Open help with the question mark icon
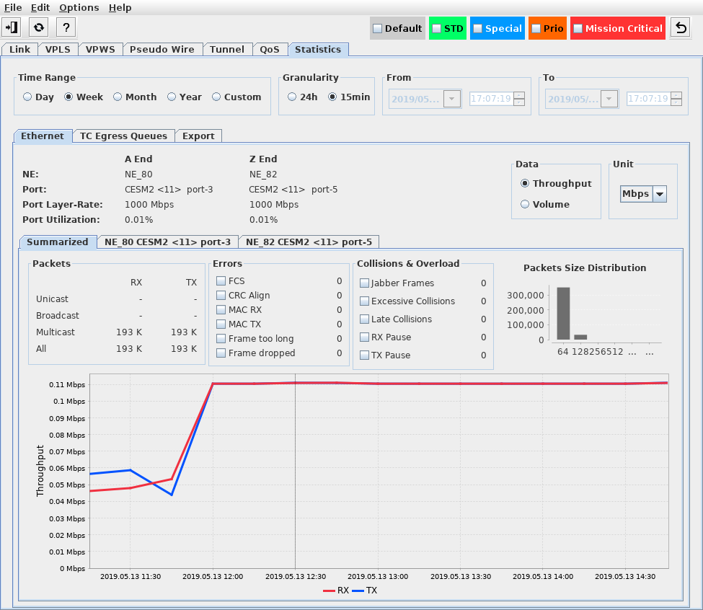Viewport: 703px width, 610px height. click(x=66, y=27)
